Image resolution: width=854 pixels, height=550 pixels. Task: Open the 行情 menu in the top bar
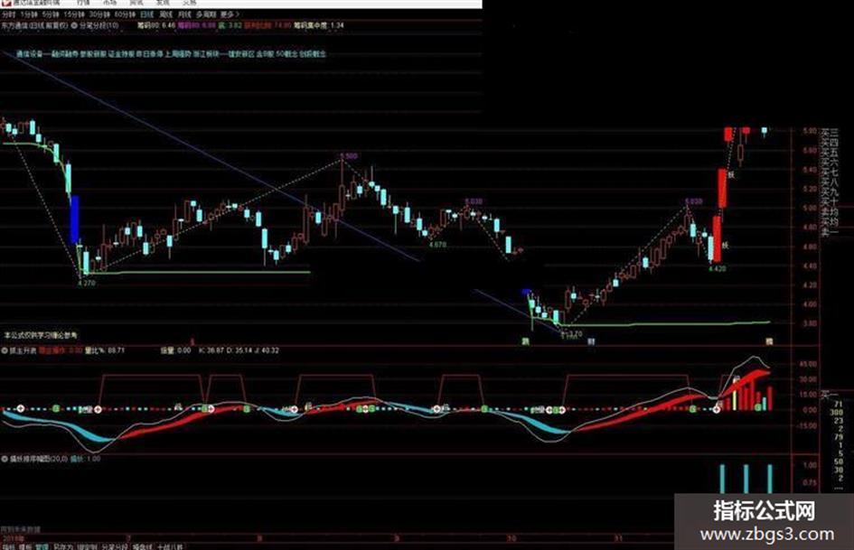click(x=83, y=3)
